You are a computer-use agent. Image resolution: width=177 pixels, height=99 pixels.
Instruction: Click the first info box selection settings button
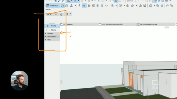[x=49, y=14]
